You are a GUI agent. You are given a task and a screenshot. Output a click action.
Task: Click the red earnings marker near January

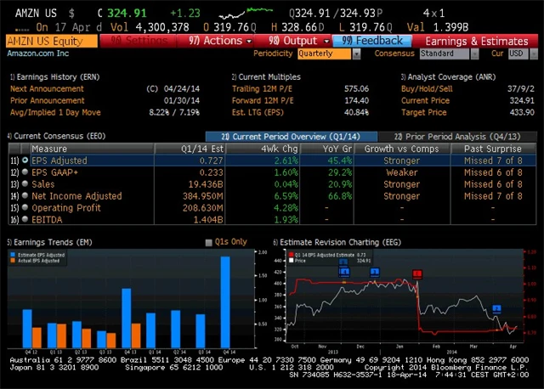click(x=417, y=273)
